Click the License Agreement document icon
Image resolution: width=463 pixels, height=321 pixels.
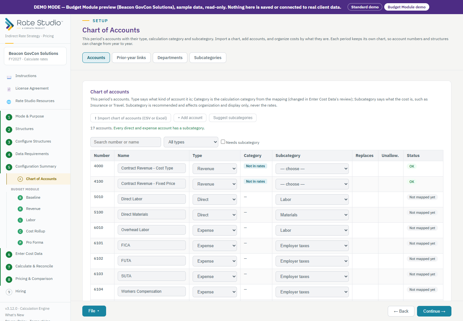click(9, 89)
